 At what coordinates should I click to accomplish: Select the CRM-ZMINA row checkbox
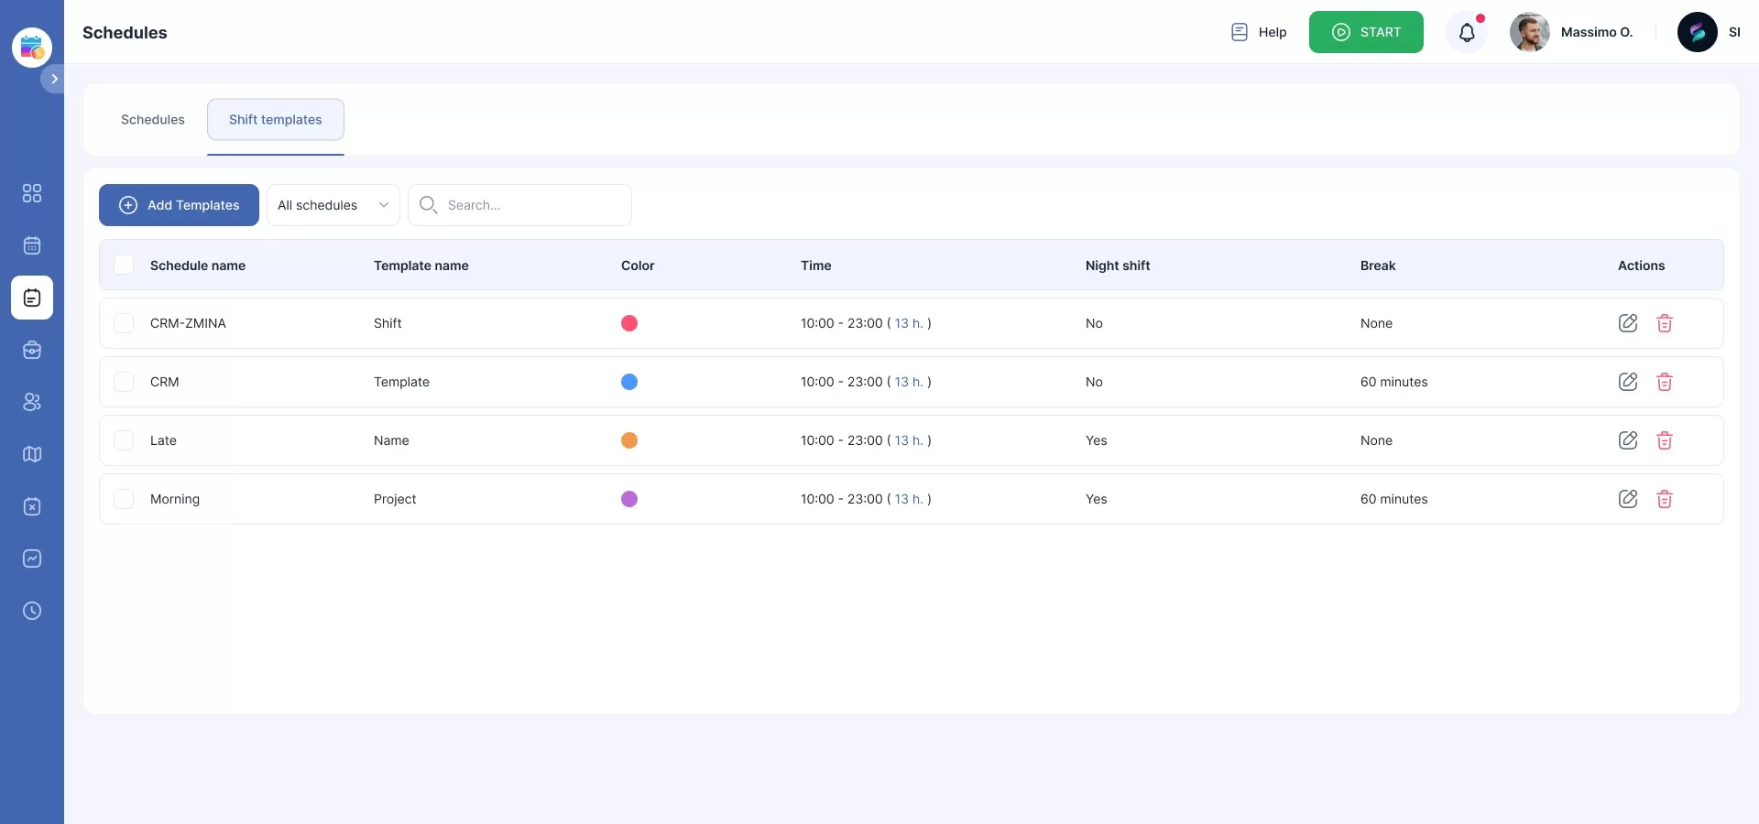click(x=124, y=323)
